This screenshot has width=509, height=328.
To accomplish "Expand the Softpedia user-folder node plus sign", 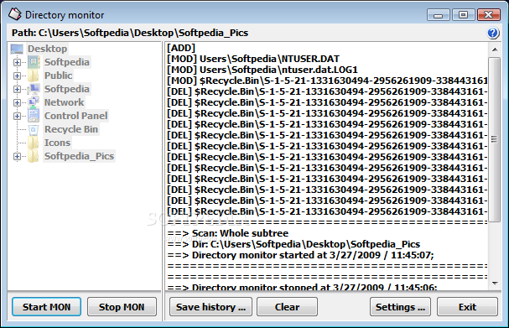I will point(18,62).
